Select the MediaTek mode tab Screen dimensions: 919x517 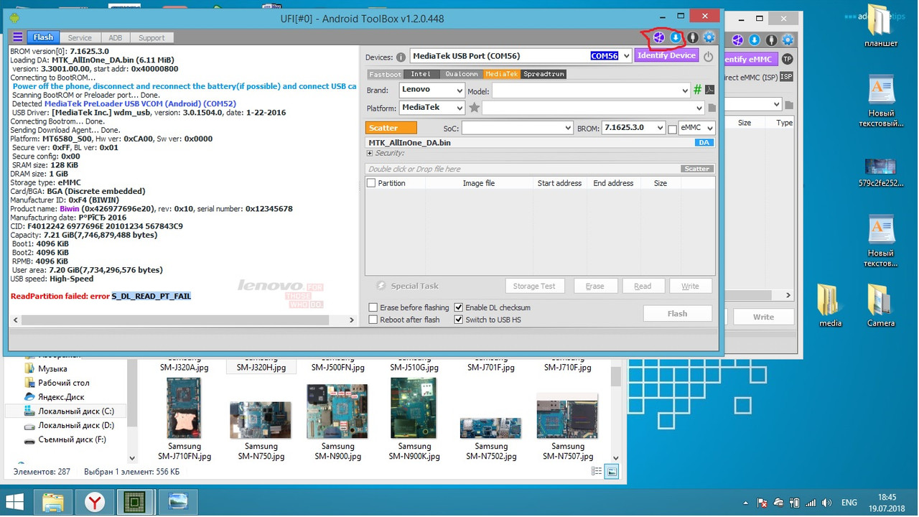pos(501,74)
